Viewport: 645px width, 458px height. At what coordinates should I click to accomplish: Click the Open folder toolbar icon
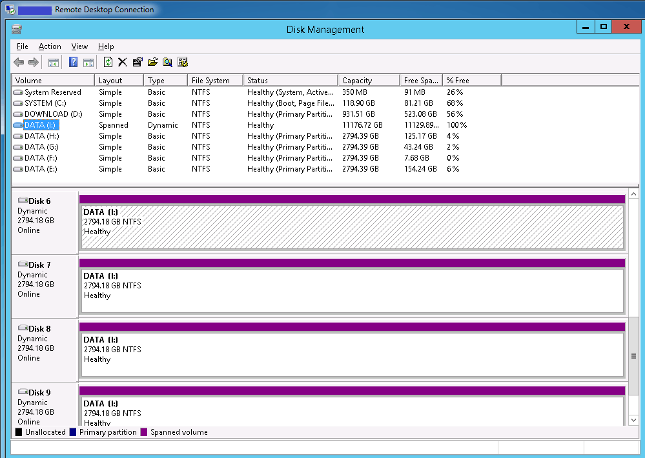tap(153, 62)
